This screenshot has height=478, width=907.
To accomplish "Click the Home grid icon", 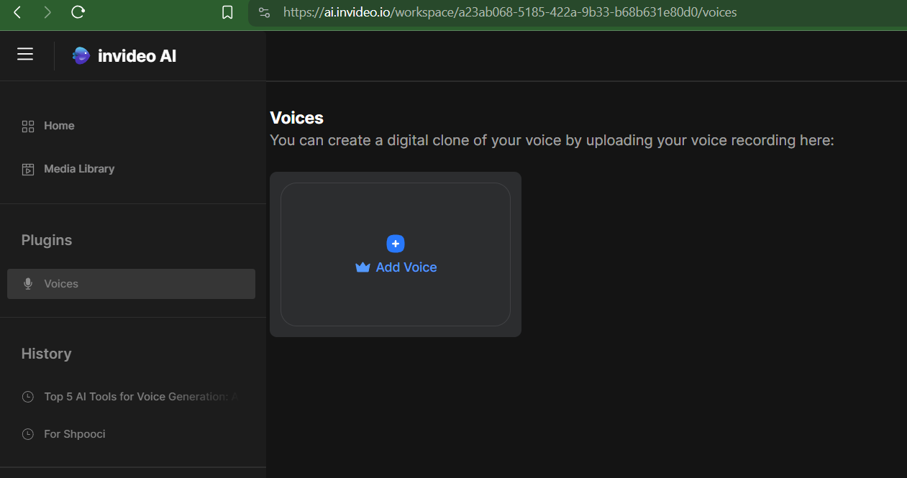I will click(x=28, y=127).
